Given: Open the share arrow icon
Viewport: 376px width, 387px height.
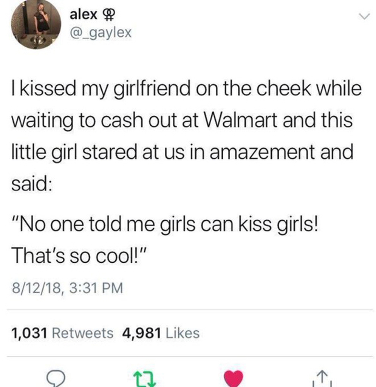Looking at the screenshot, I should coord(322,378).
